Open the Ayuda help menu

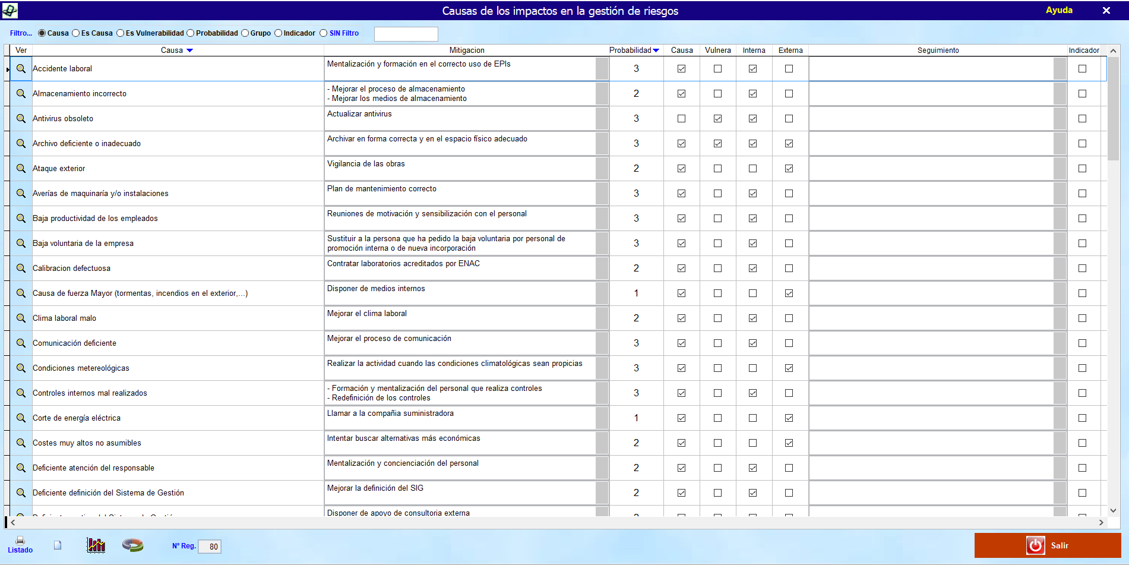[1059, 10]
